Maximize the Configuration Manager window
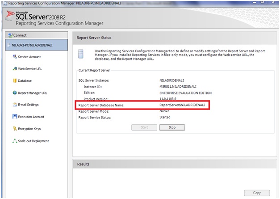The image size is (280, 199). coord(262,2)
